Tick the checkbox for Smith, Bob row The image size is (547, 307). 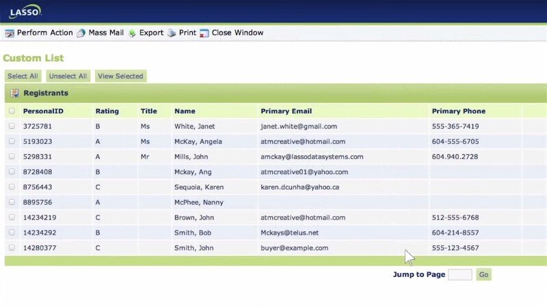click(11, 233)
